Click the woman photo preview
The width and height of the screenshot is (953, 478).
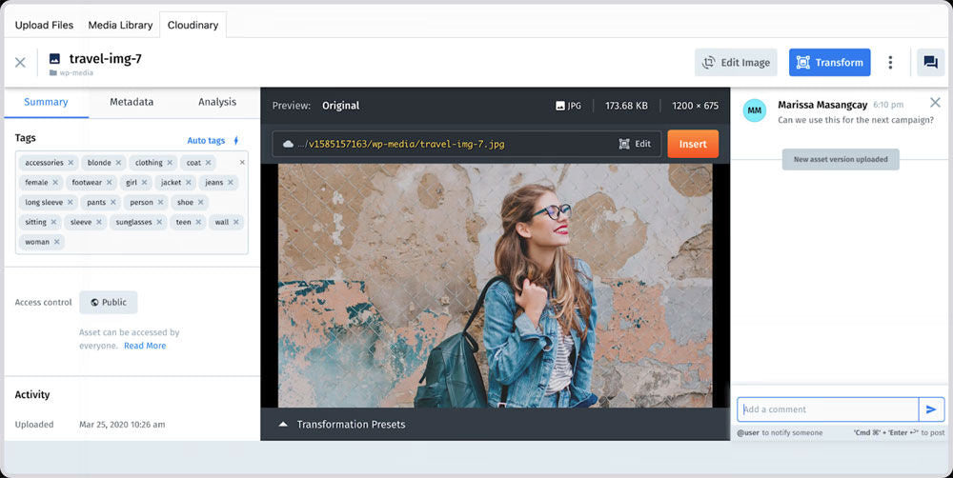(x=495, y=286)
